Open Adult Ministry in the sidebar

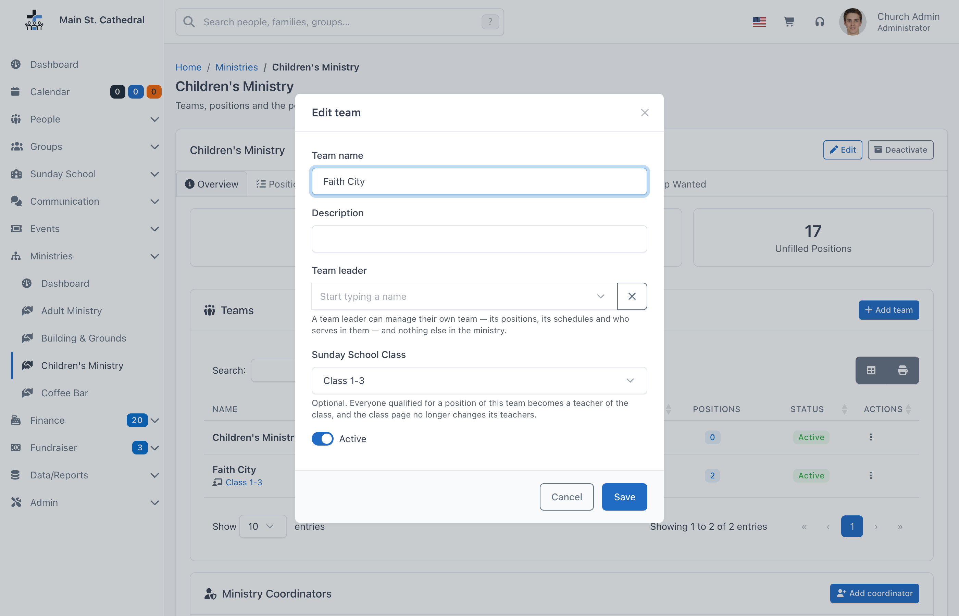tap(71, 311)
